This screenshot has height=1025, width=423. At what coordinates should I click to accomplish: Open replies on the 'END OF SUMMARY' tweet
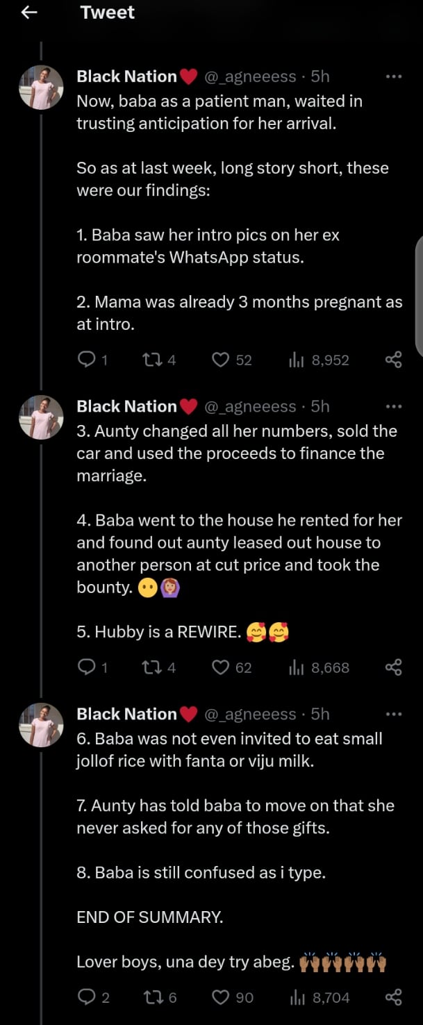coord(86,997)
